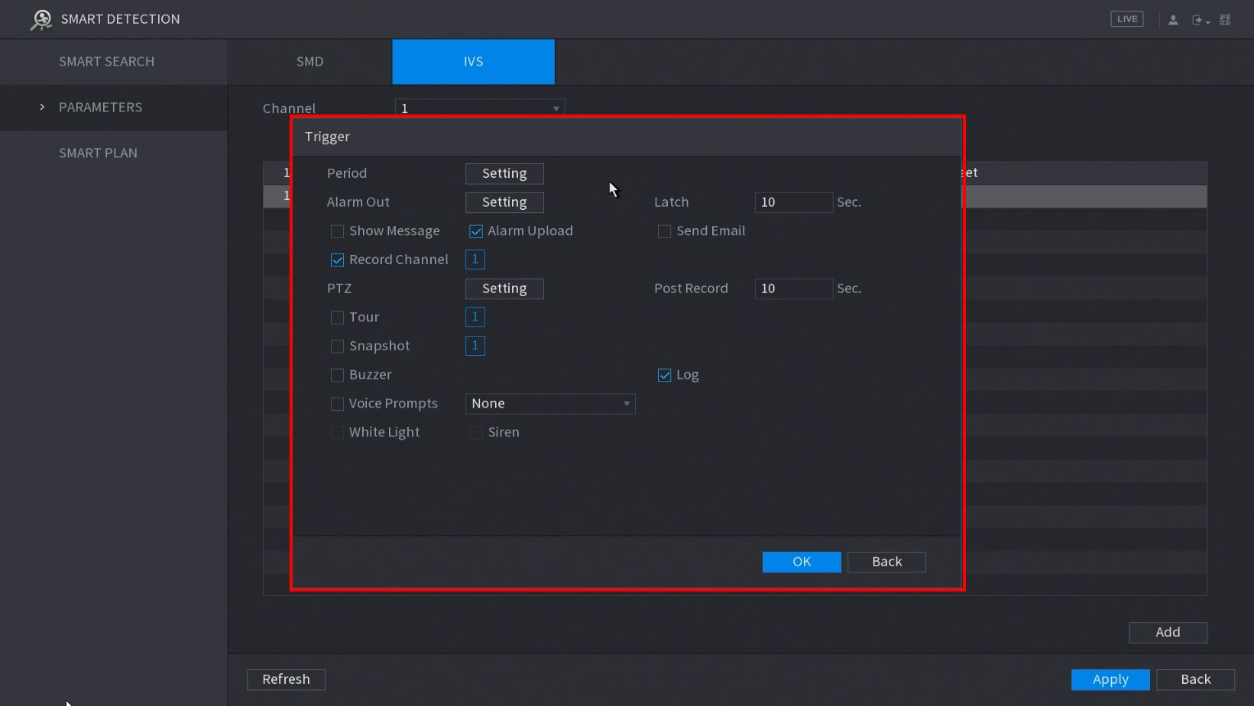Image resolution: width=1254 pixels, height=706 pixels.
Task: Click the Smart Detection magnifier logo
Action: (x=41, y=20)
